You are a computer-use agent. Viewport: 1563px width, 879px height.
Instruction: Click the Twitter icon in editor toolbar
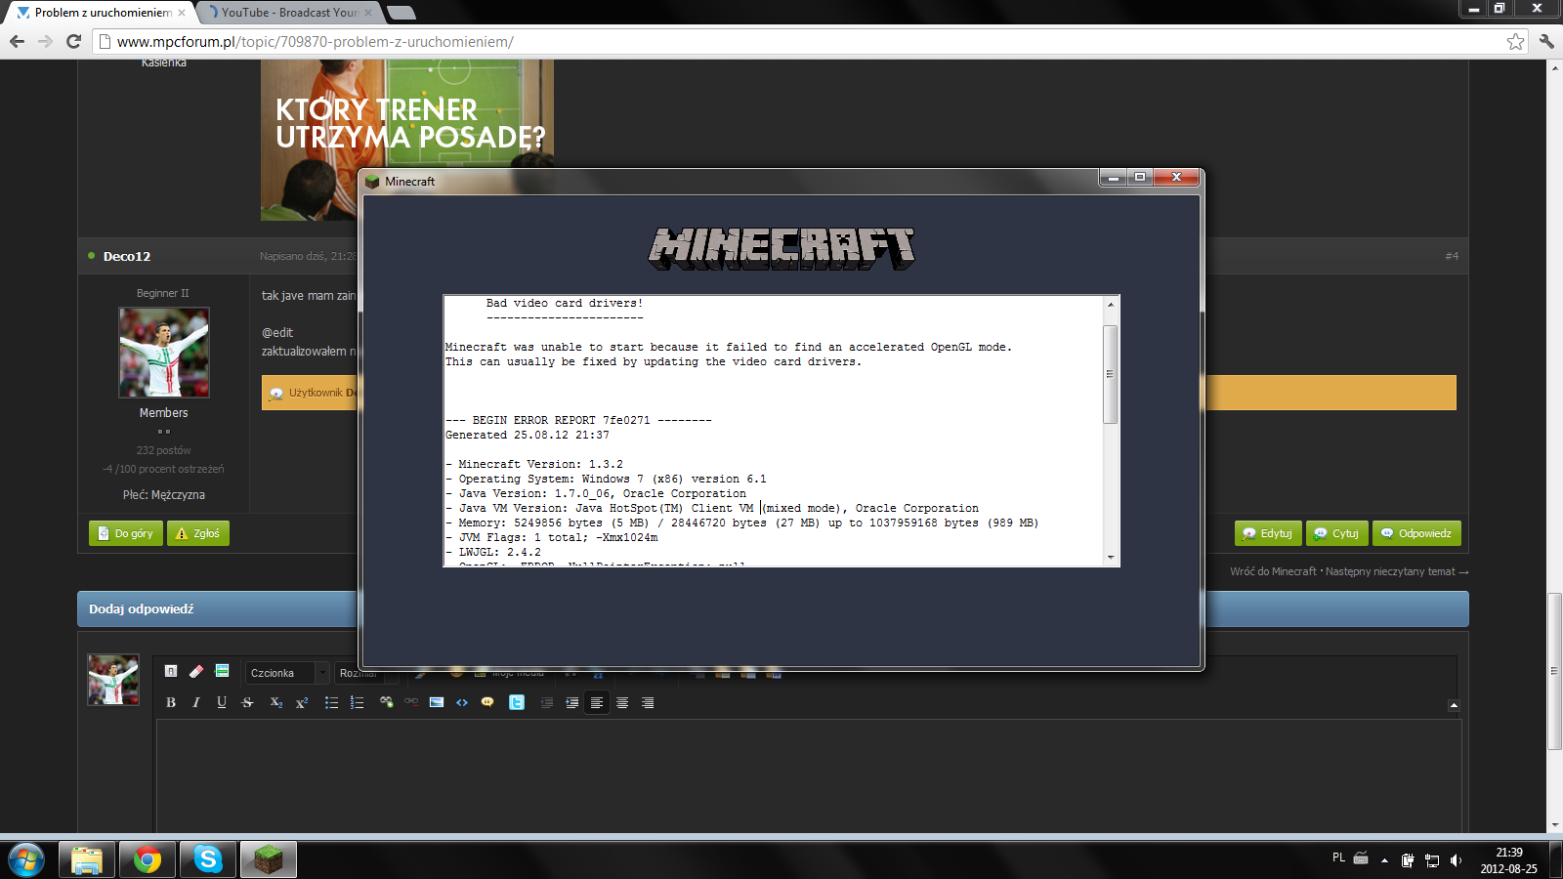[x=517, y=702]
